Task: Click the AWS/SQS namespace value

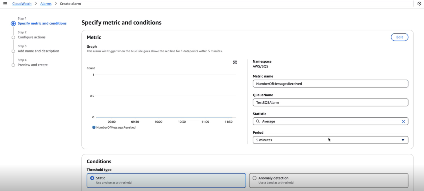Action: pyautogui.click(x=261, y=66)
